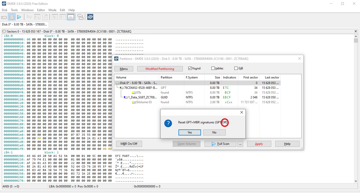Click the sector panel icon beside Sectors 0
Screen dimensions: 360x193
pos(4,32)
